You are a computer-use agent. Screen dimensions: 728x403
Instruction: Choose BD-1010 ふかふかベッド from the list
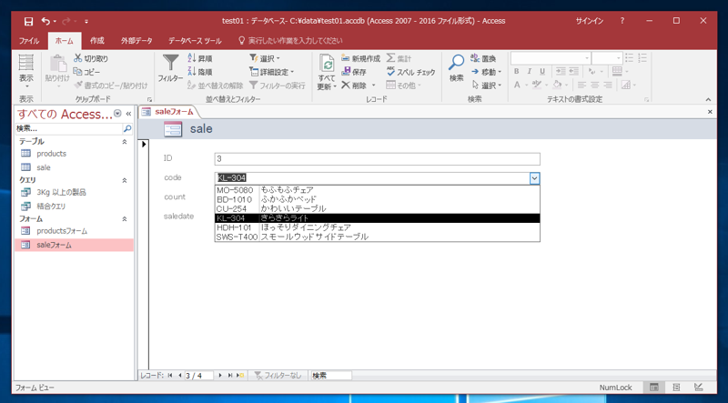coord(377,199)
